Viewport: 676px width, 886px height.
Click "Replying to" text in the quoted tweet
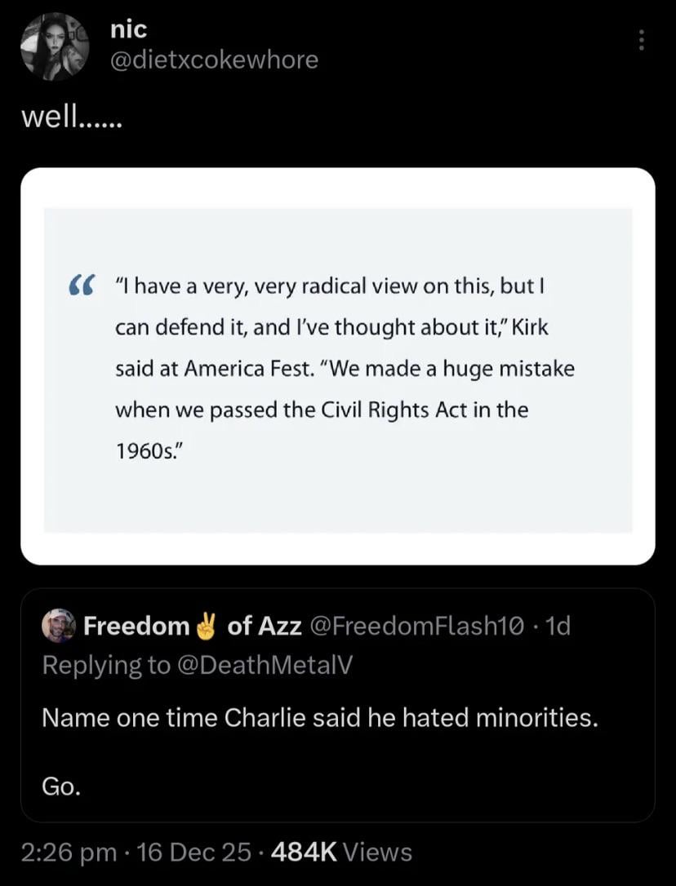(x=105, y=665)
